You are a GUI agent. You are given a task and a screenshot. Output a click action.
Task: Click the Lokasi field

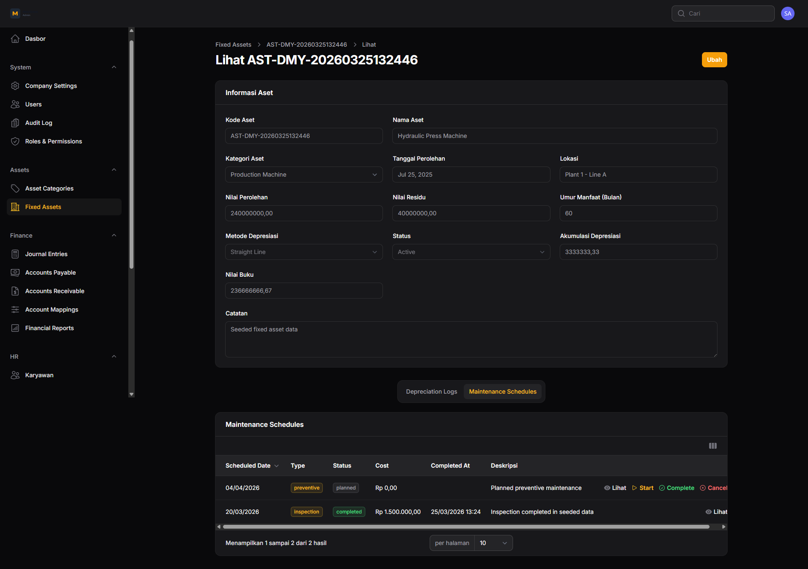(x=638, y=175)
